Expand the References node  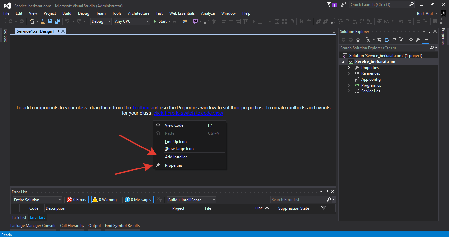349,73
